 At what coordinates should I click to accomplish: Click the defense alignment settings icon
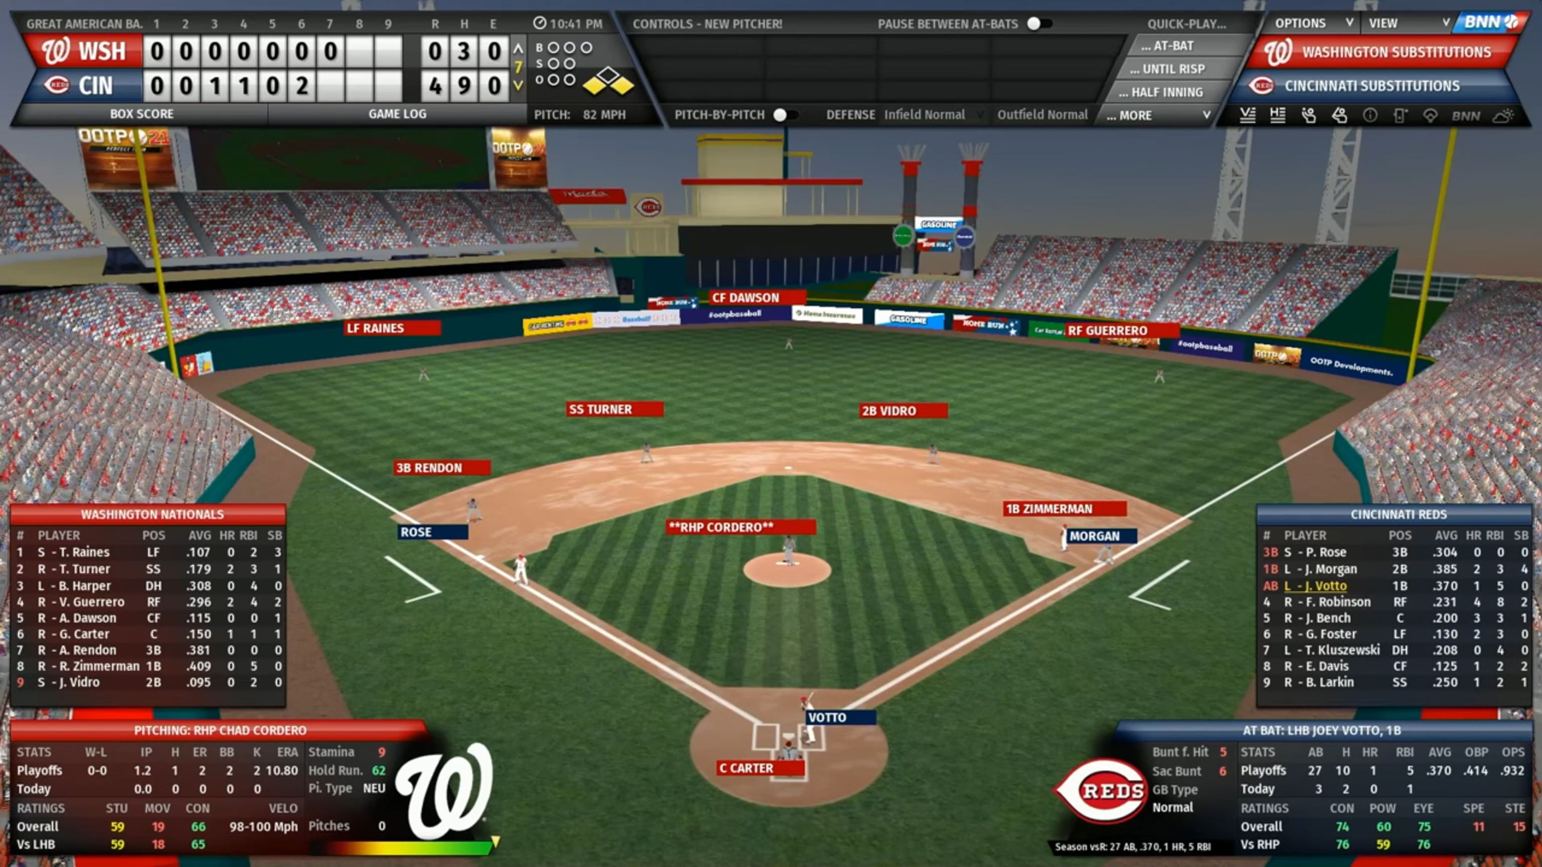[1430, 115]
